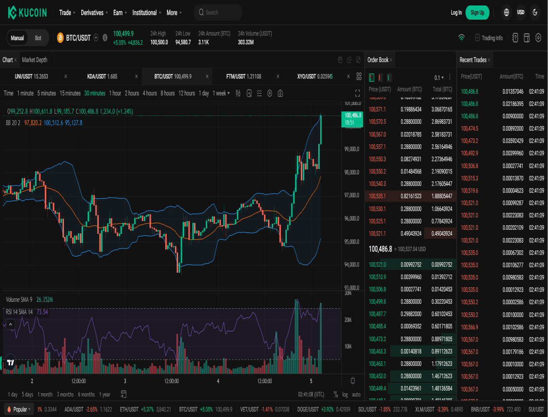Screen dimensions: 548x417
Task: Toggle percent scale on the chart
Action: click(336, 394)
